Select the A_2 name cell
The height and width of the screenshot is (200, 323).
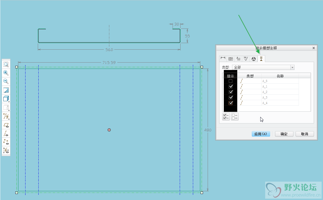(280, 92)
